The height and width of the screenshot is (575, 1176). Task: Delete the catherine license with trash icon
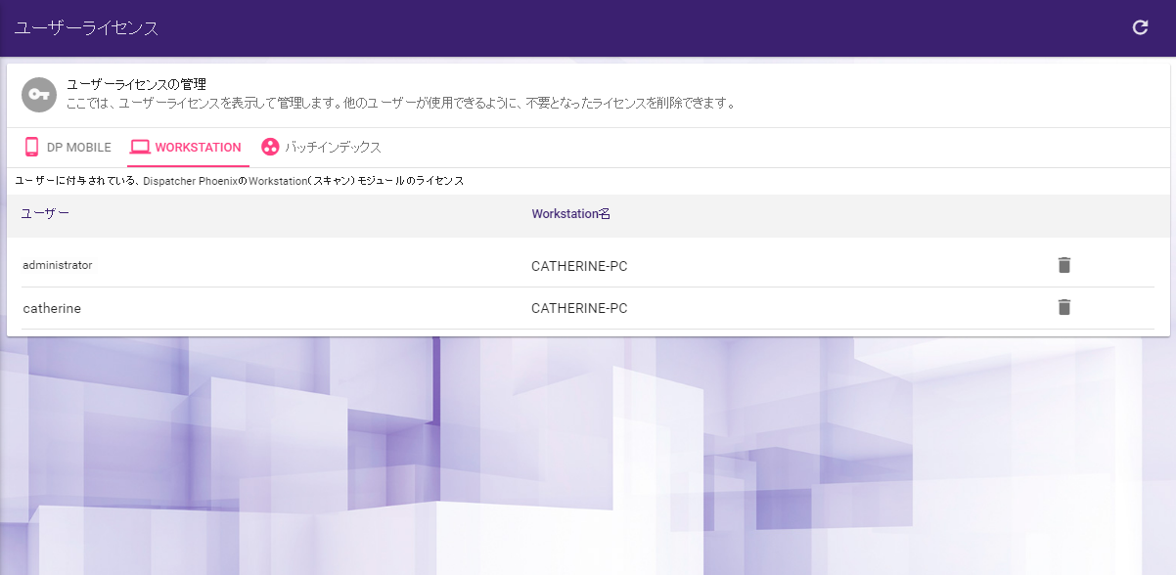(1064, 307)
